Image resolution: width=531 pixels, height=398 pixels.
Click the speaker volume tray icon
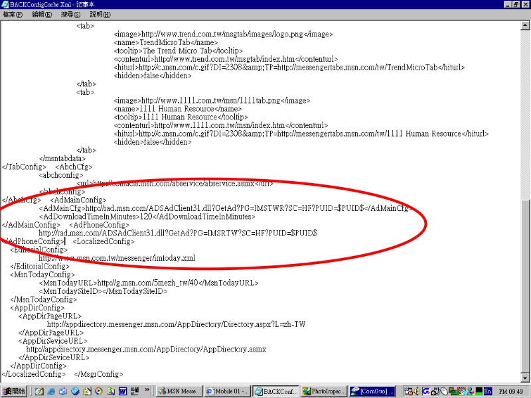[x=417, y=391]
